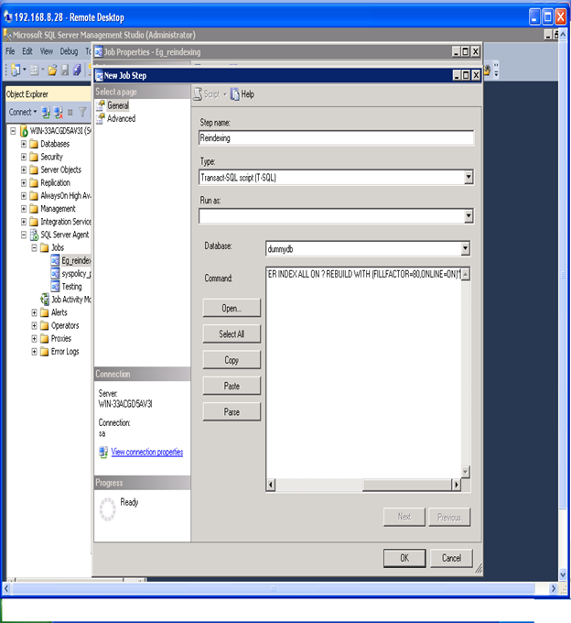The height and width of the screenshot is (623, 571).
Task: Click the New Job Step title icon
Action: pyautogui.click(x=99, y=75)
